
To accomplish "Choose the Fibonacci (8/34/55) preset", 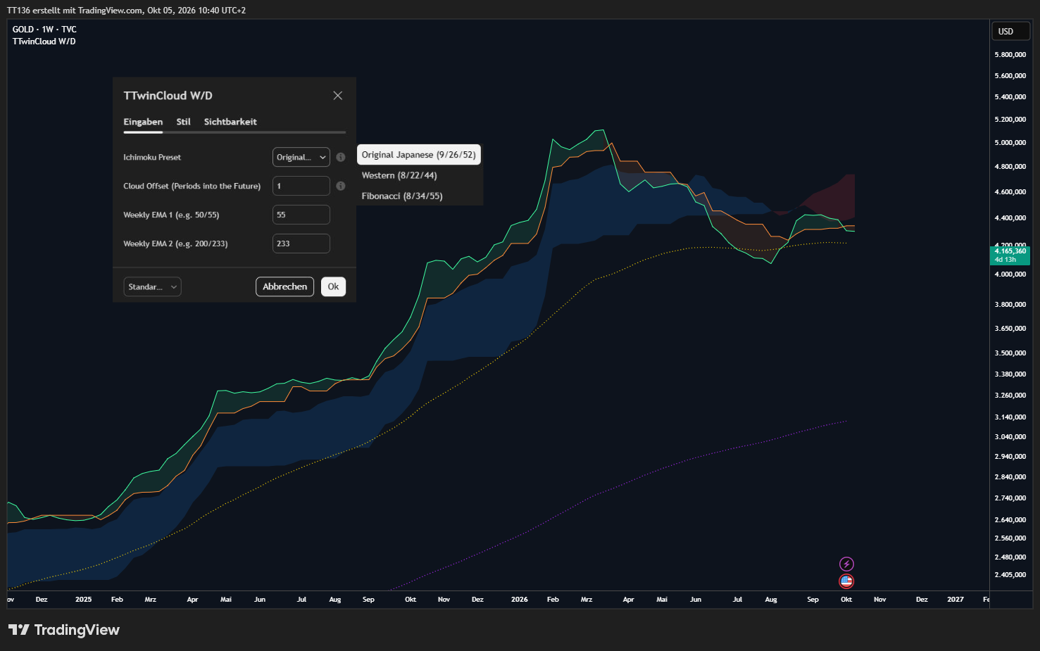I will pyautogui.click(x=402, y=196).
